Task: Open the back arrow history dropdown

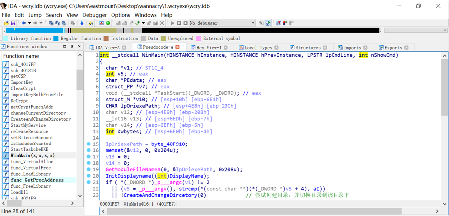Action: [x=29, y=23]
